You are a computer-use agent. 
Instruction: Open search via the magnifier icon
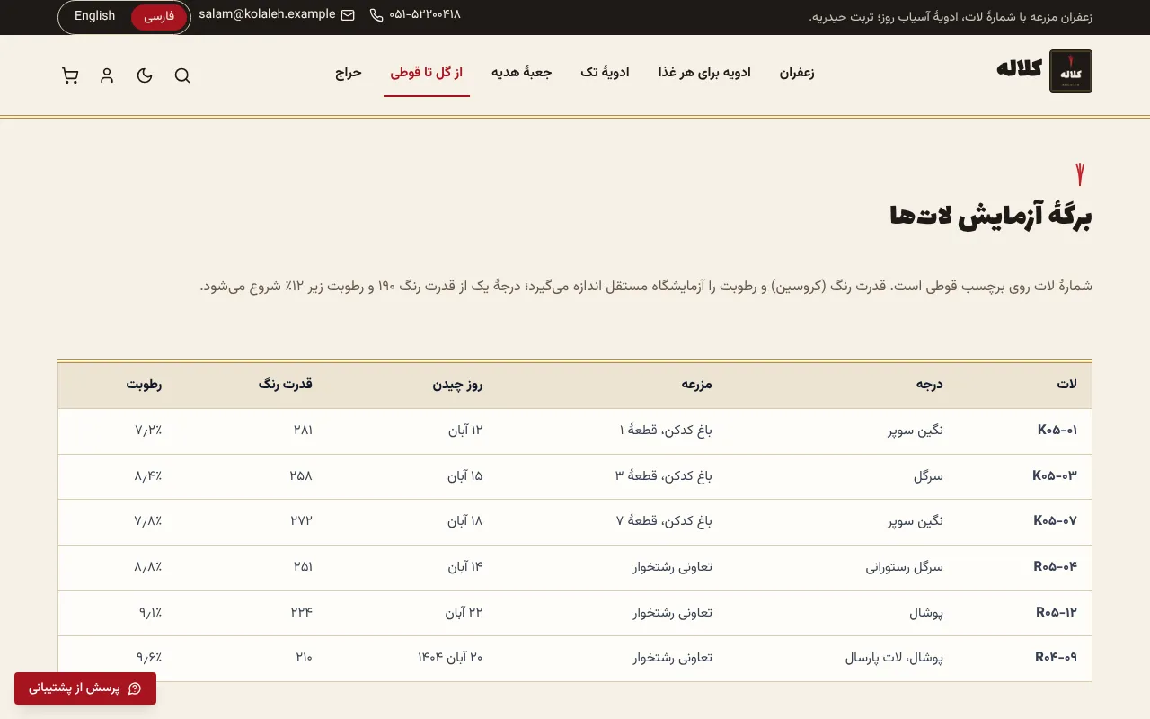click(x=182, y=75)
